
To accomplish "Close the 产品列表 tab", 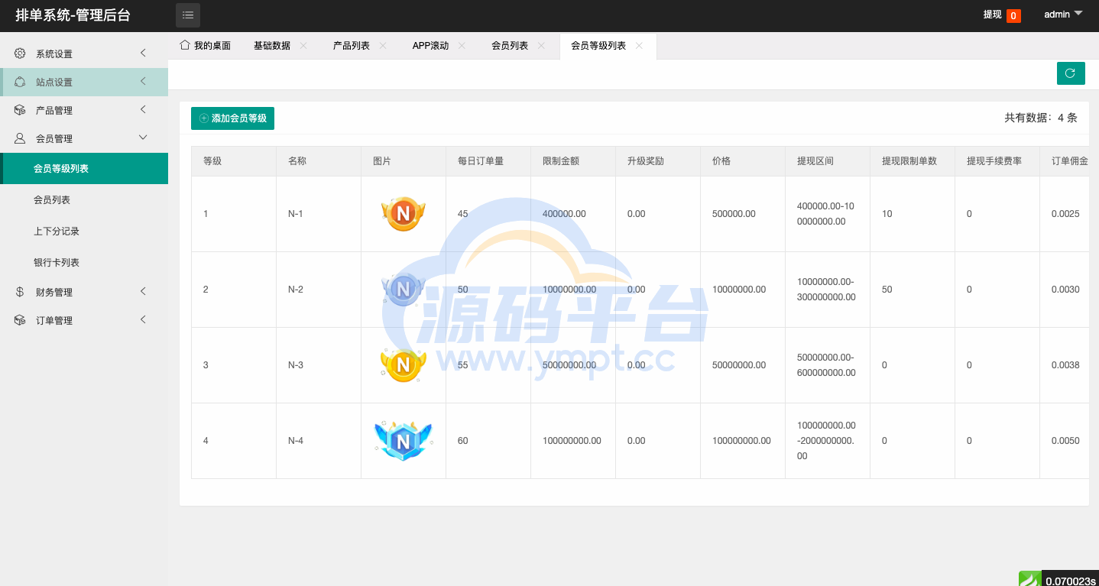I will [x=383, y=46].
